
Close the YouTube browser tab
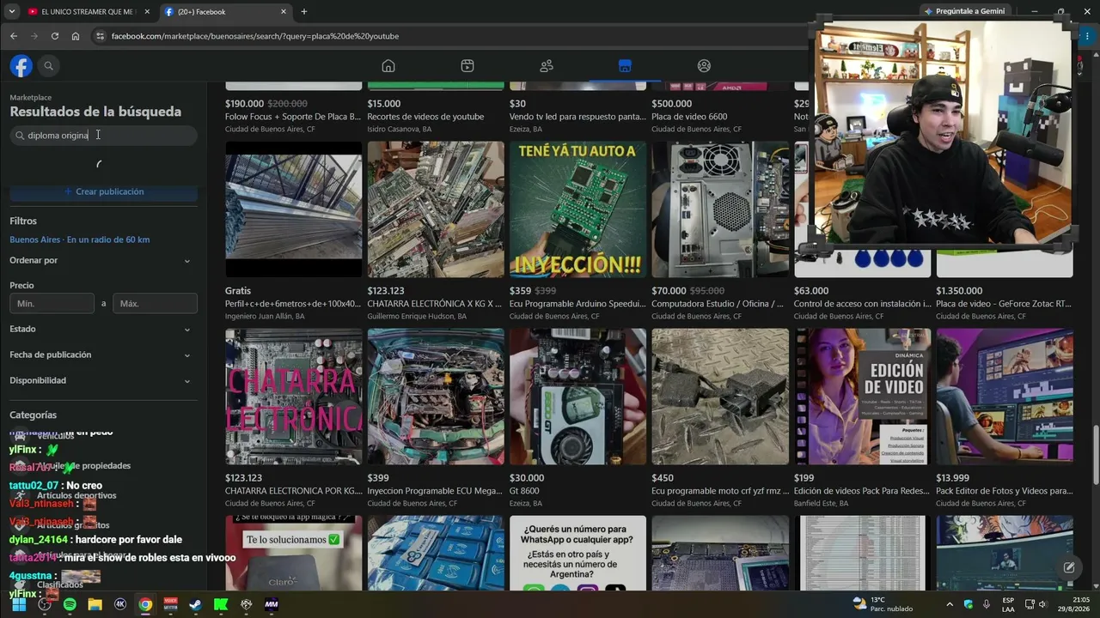[146, 12]
